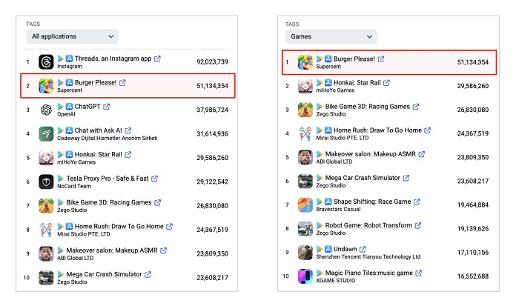The image size is (519, 306).
Task: Open external link icon next to Undawn
Action: [363, 249]
